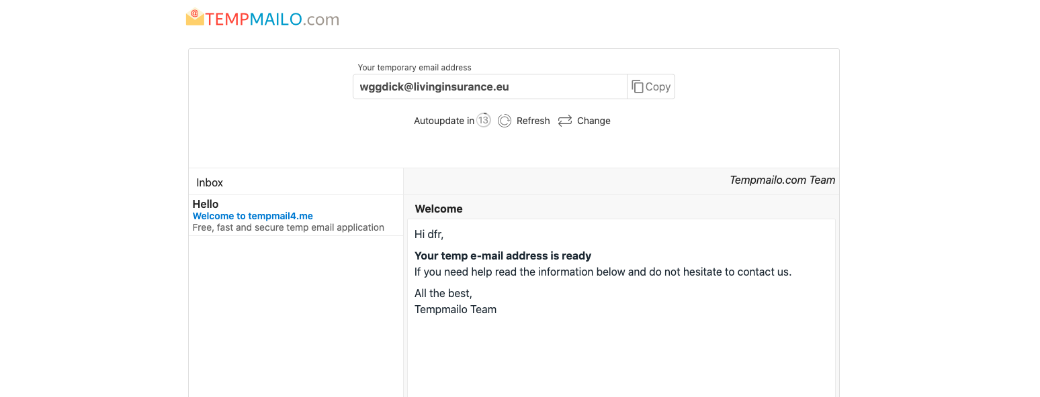Click the Change swap-arrows icon
The image size is (1040, 397).
[x=565, y=121]
